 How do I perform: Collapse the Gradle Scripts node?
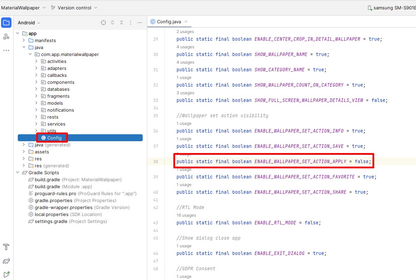(x=18, y=173)
